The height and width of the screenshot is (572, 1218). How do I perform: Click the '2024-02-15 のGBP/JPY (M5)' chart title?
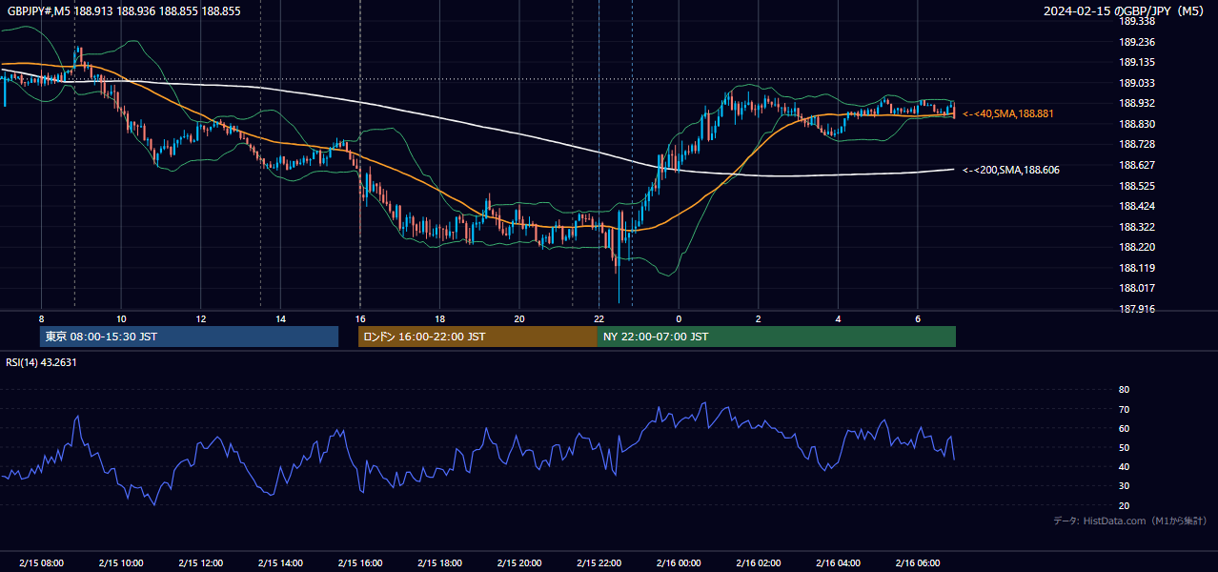1126,11
